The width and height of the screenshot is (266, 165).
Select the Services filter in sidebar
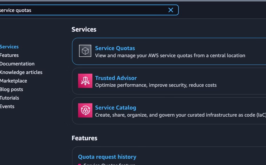click(9, 47)
